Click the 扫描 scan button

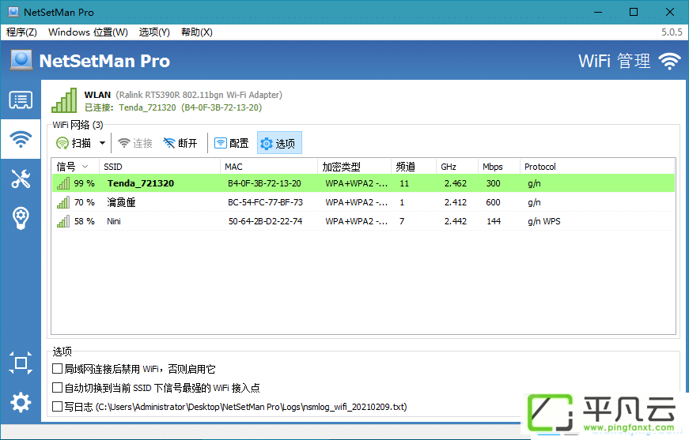click(x=74, y=143)
